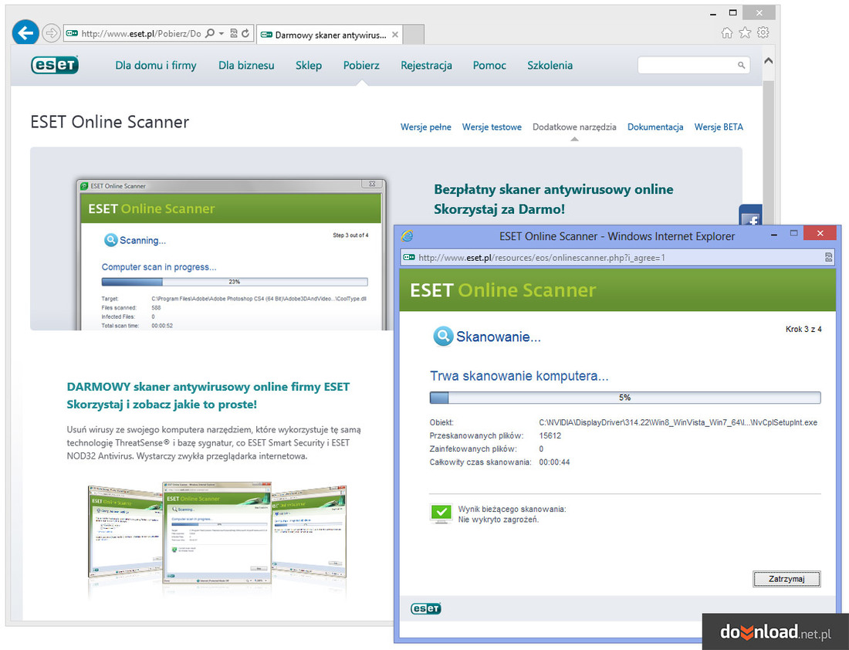This screenshot has height=650, width=849.
Task: Refresh the page with reload icon
Action: tap(245, 33)
